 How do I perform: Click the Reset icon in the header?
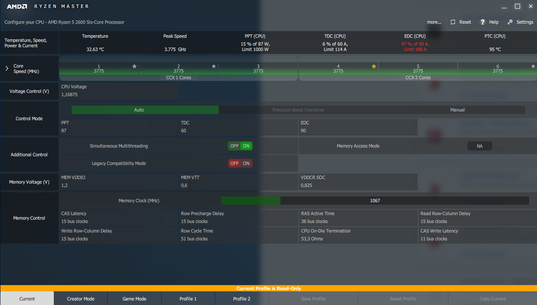pos(453,22)
